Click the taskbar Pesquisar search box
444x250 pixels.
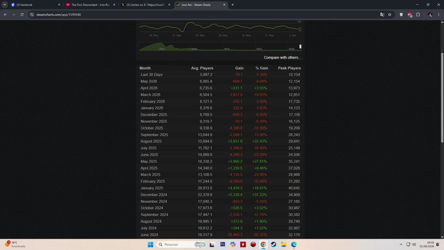click(181, 244)
